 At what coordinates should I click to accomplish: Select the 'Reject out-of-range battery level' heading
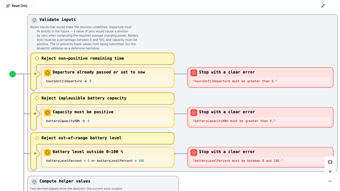82,138
